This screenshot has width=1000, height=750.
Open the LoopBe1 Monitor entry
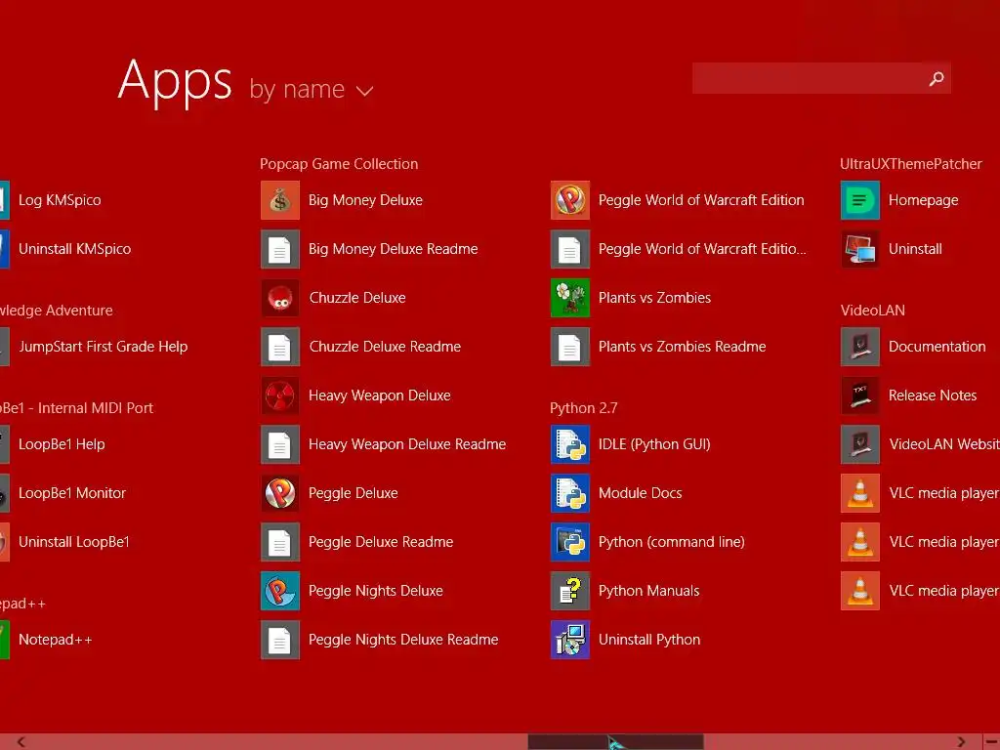pos(63,493)
